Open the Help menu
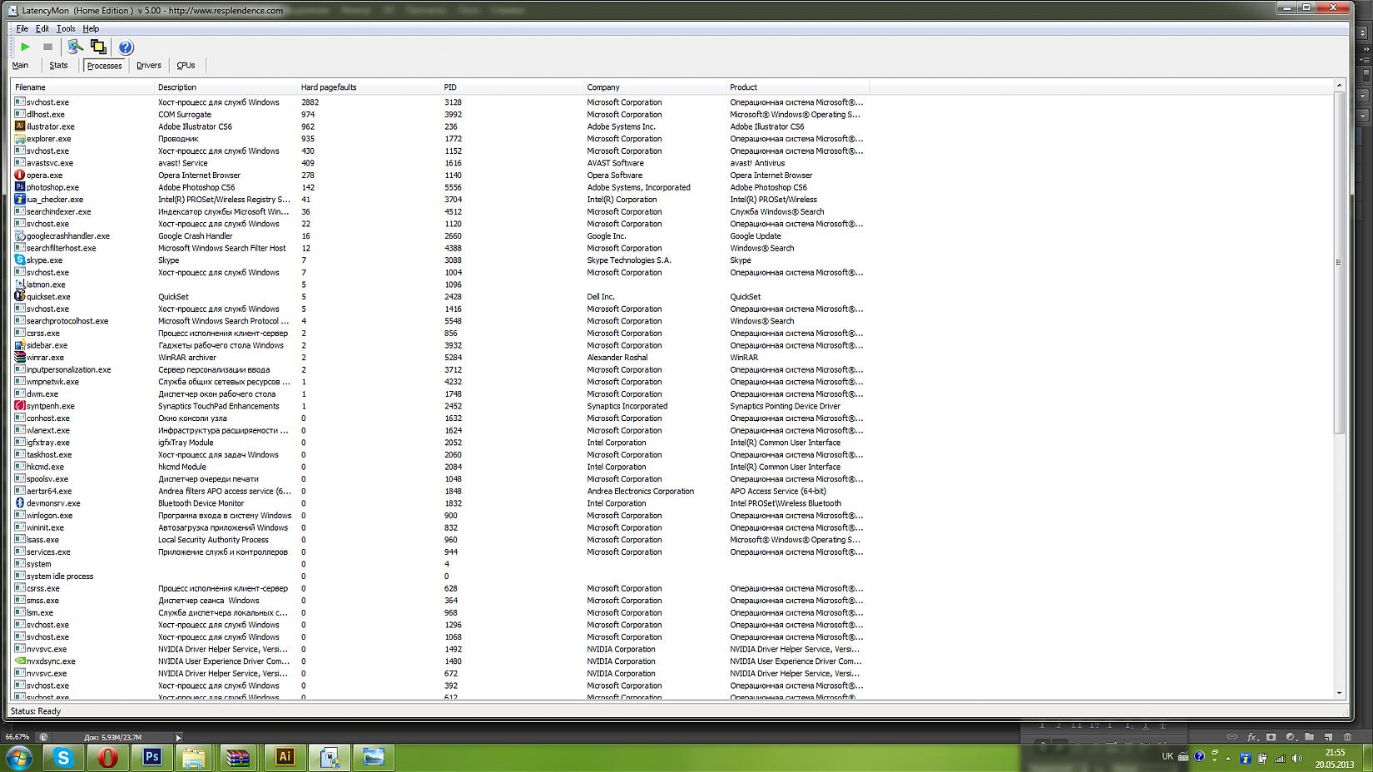The image size is (1373, 772). coord(91,28)
